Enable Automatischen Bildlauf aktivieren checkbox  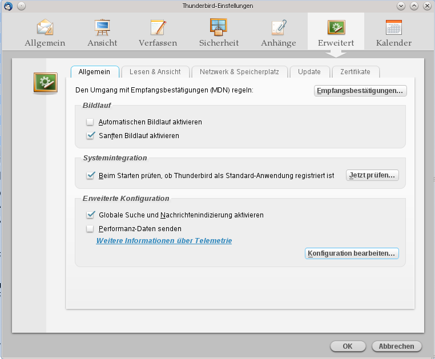click(x=90, y=122)
